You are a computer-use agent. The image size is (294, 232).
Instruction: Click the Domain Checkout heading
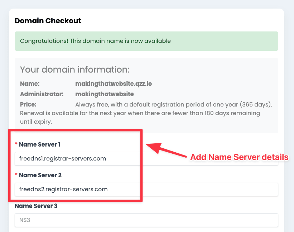[48, 21]
